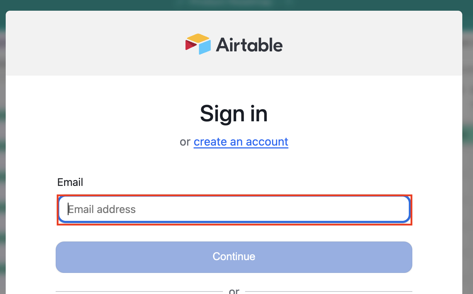Click the red triangle of the Airtable logo

point(190,45)
